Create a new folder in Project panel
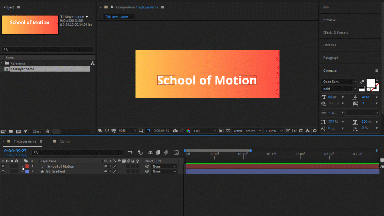The height and width of the screenshot is (216, 384). (11, 132)
